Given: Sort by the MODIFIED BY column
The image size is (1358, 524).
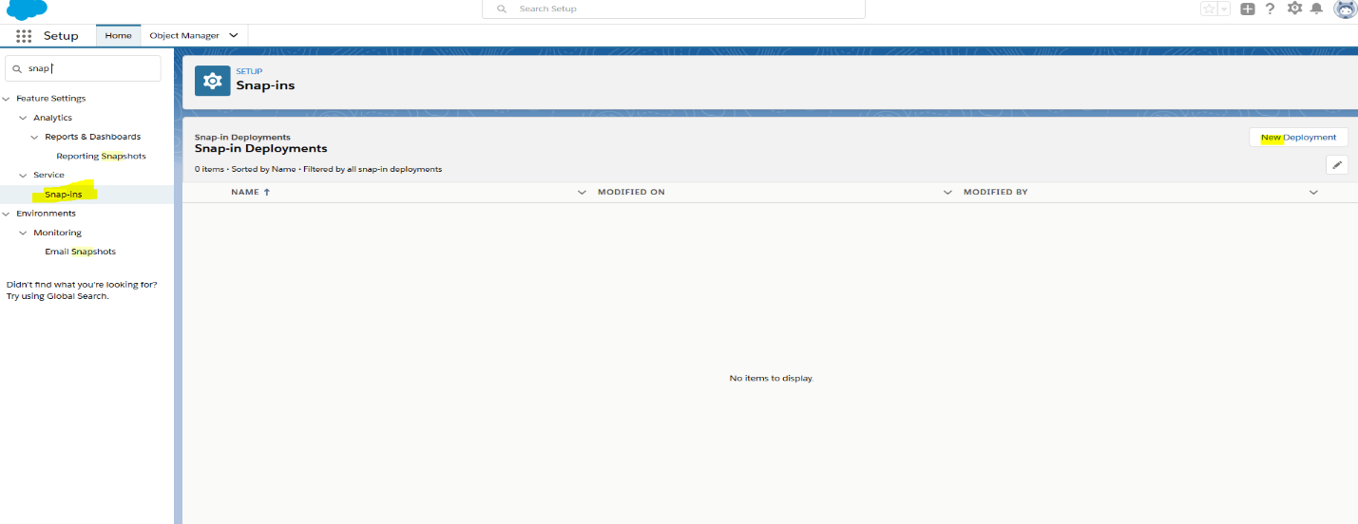Looking at the screenshot, I should tap(996, 192).
